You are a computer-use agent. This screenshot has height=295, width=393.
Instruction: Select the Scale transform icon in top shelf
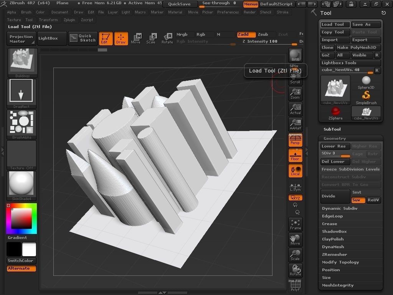tap(151, 38)
